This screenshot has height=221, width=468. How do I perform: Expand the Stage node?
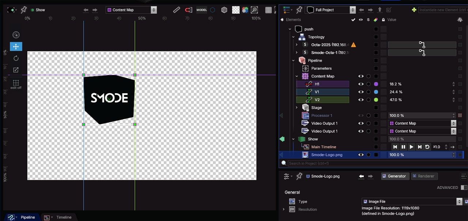(297, 108)
